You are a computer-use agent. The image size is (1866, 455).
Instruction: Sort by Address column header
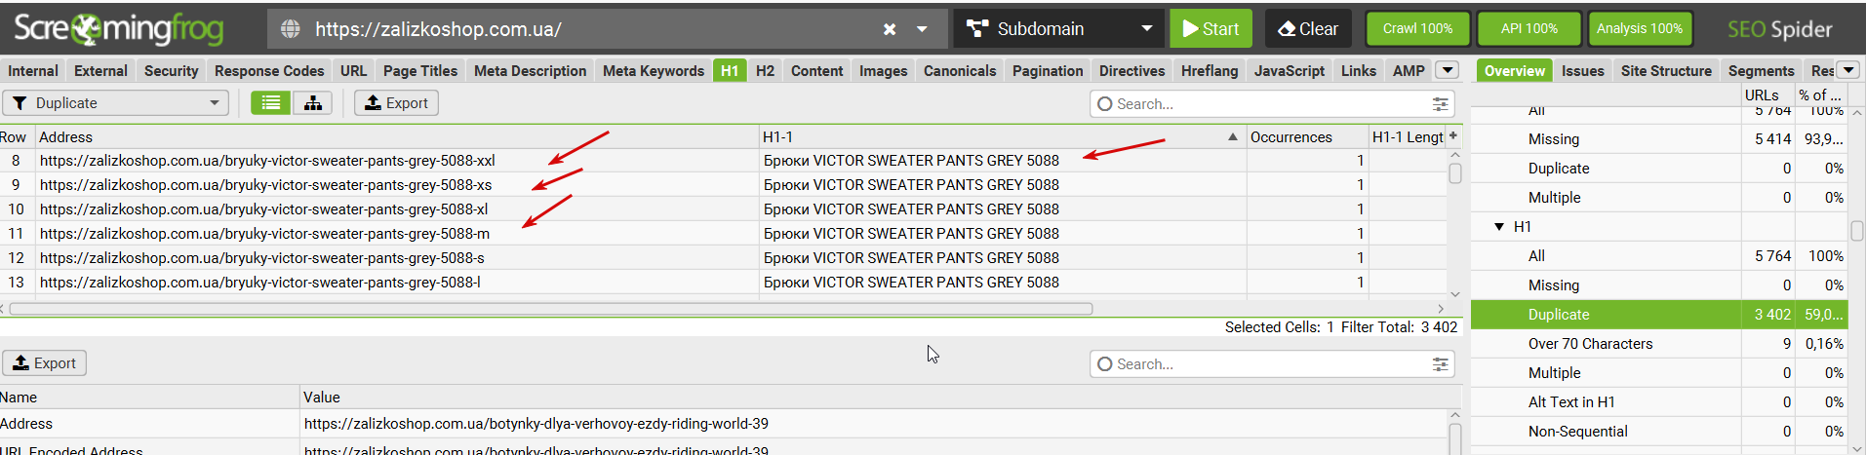[x=397, y=137]
